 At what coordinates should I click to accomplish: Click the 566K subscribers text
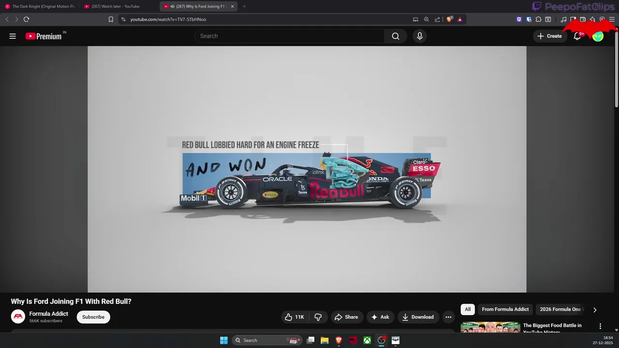(x=45, y=321)
